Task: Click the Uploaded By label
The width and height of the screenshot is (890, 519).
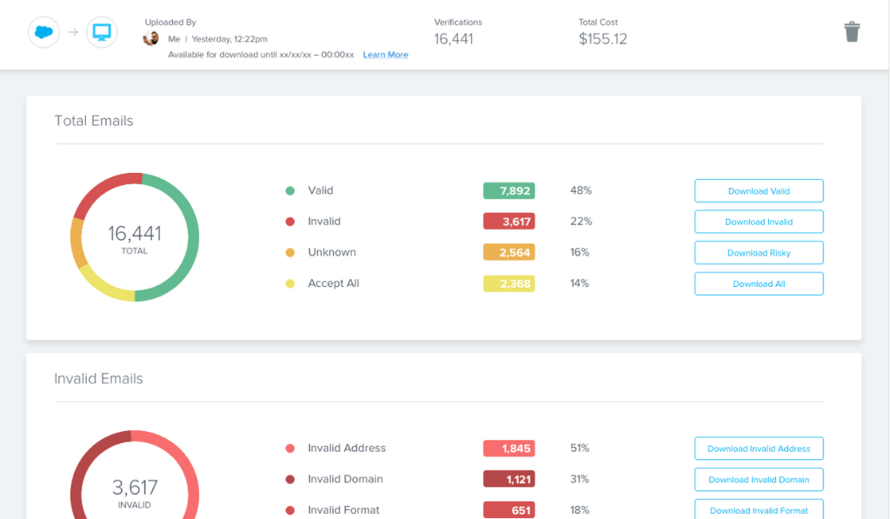Action: (x=170, y=22)
